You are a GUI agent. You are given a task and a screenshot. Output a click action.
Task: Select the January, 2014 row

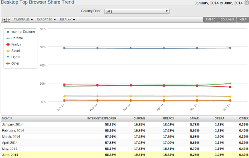pyautogui.click(x=125, y=125)
